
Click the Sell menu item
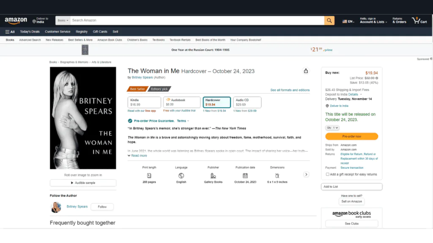coord(115,32)
